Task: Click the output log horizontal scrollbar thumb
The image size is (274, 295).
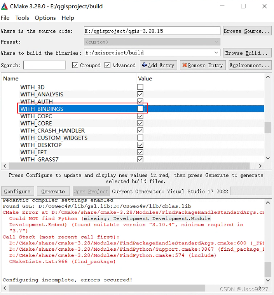Action: point(107,288)
